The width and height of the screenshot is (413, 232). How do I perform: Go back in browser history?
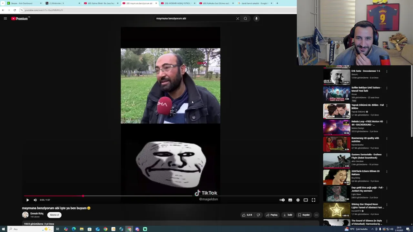pos(3,10)
